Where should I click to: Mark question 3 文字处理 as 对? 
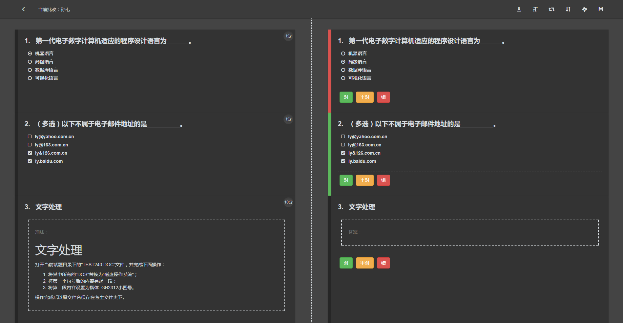click(x=346, y=263)
